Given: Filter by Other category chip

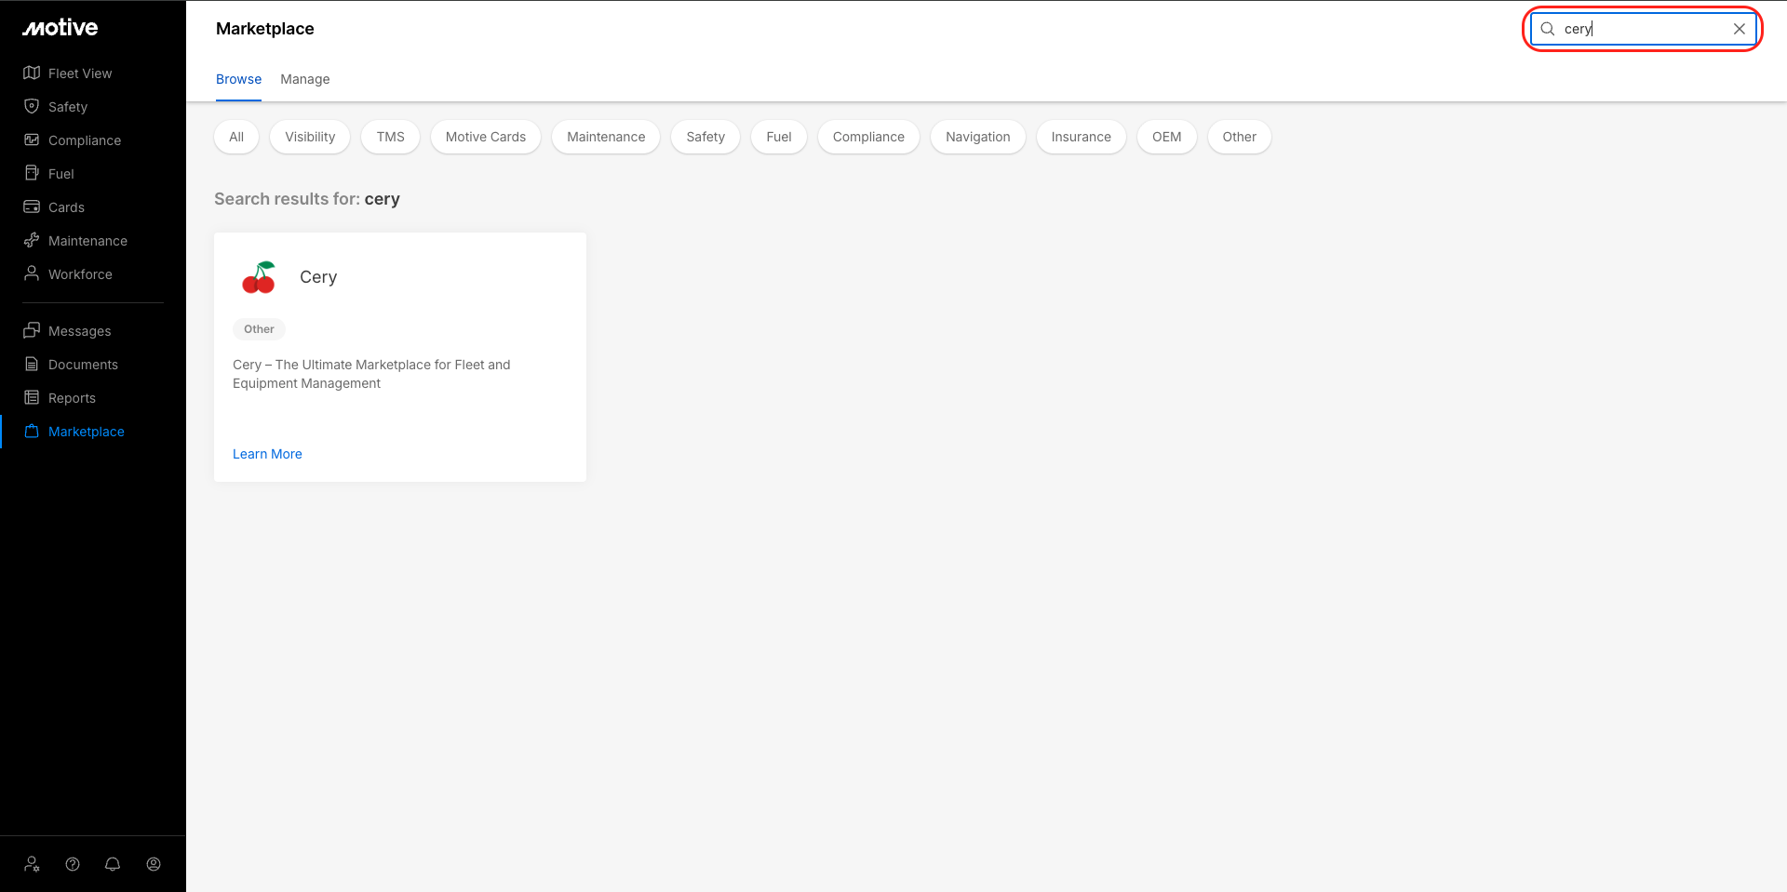Looking at the screenshot, I should coord(1240,137).
